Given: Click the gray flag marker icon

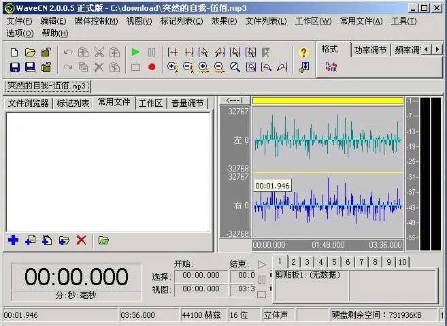Looking at the screenshot, I should (266, 52).
